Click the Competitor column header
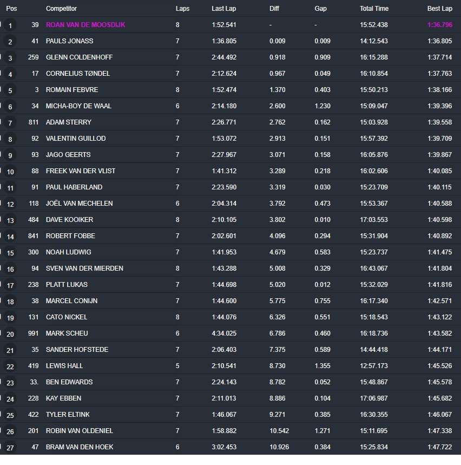Viewport: 461px width, 465px height. click(x=61, y=9)
